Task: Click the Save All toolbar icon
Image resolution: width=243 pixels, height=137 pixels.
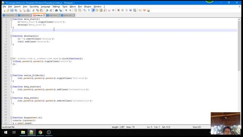Action: pos(16,10)
